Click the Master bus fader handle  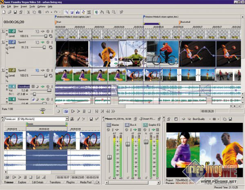coord(109,157)
